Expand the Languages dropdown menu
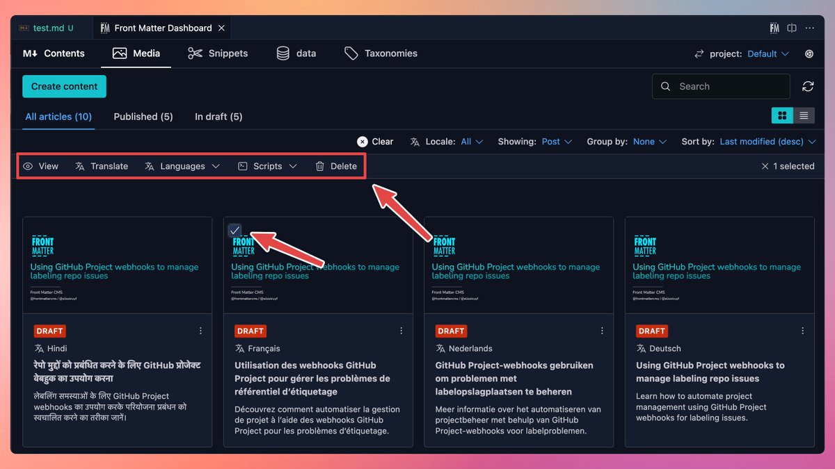 tap(182, 166)
